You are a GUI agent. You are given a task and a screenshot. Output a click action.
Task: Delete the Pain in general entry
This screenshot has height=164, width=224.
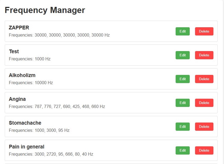[204, 150]
